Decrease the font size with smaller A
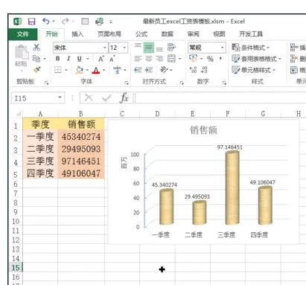Image resolution: width=306 pixels, height=285 pixels. click(112, 59)
